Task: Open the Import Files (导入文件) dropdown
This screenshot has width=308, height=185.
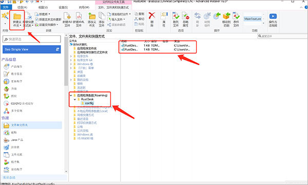Action: pyautogui.click(x=117, y=19)
